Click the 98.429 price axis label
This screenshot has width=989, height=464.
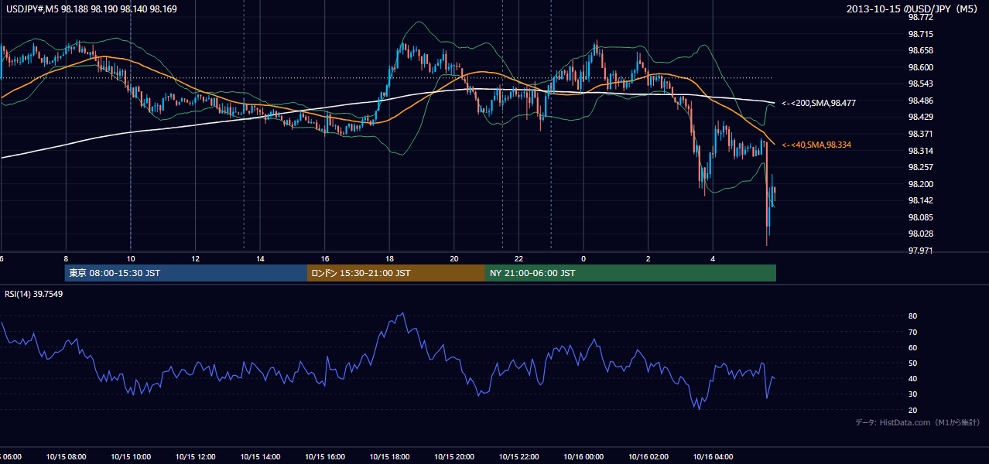click(x=919, y=117)
